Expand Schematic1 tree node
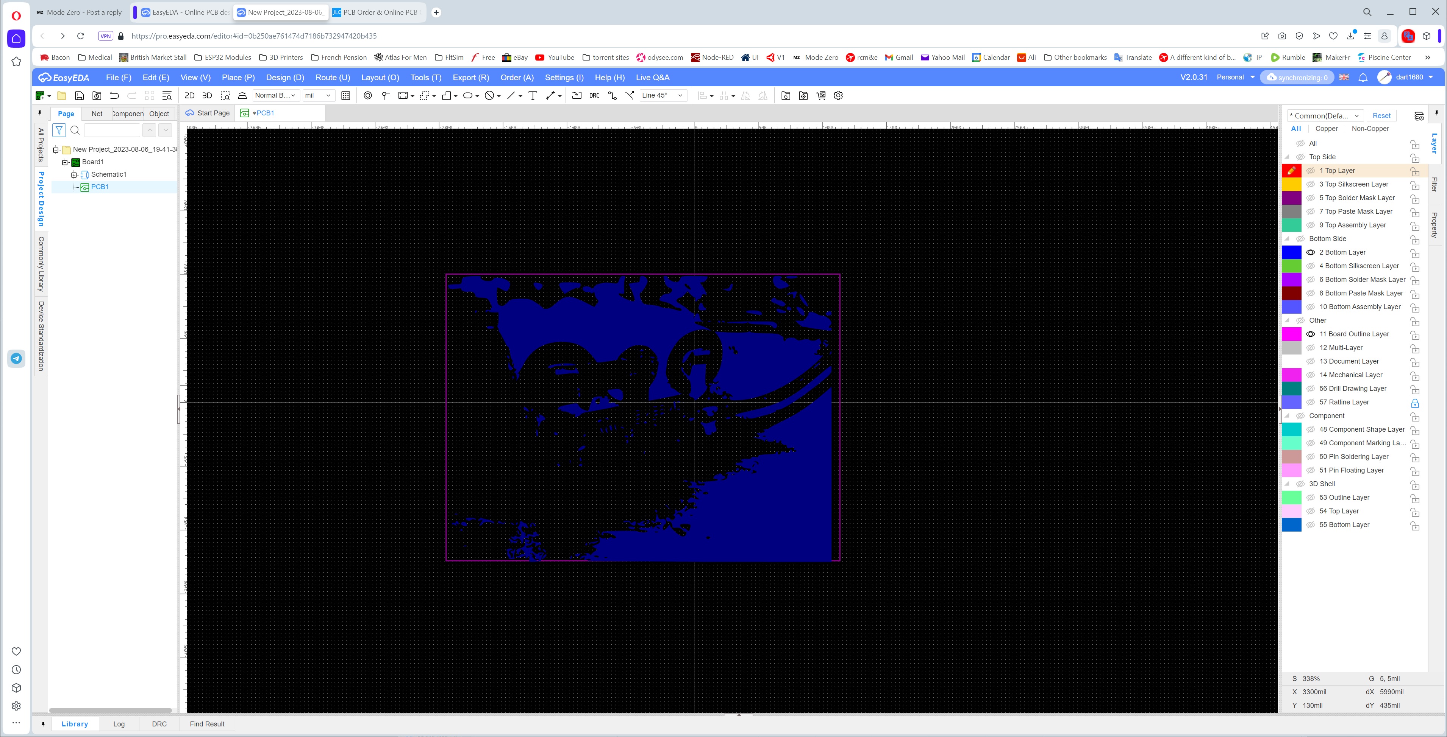 point(74,174)
